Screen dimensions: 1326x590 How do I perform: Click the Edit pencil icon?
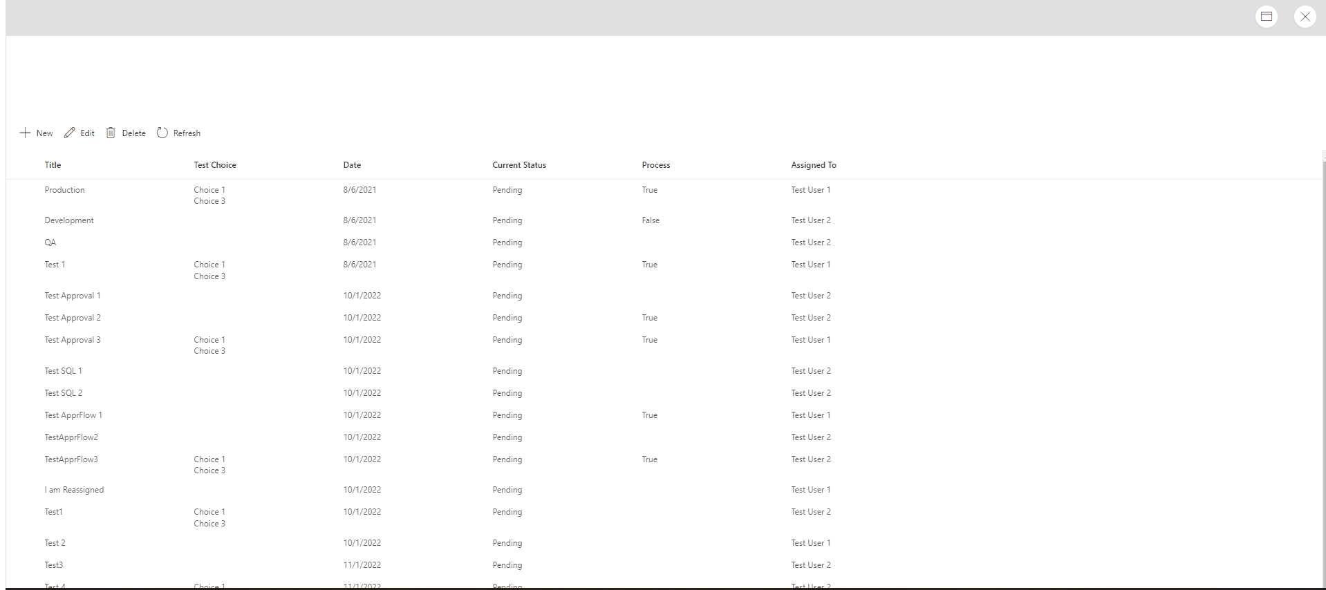[70, 133]
